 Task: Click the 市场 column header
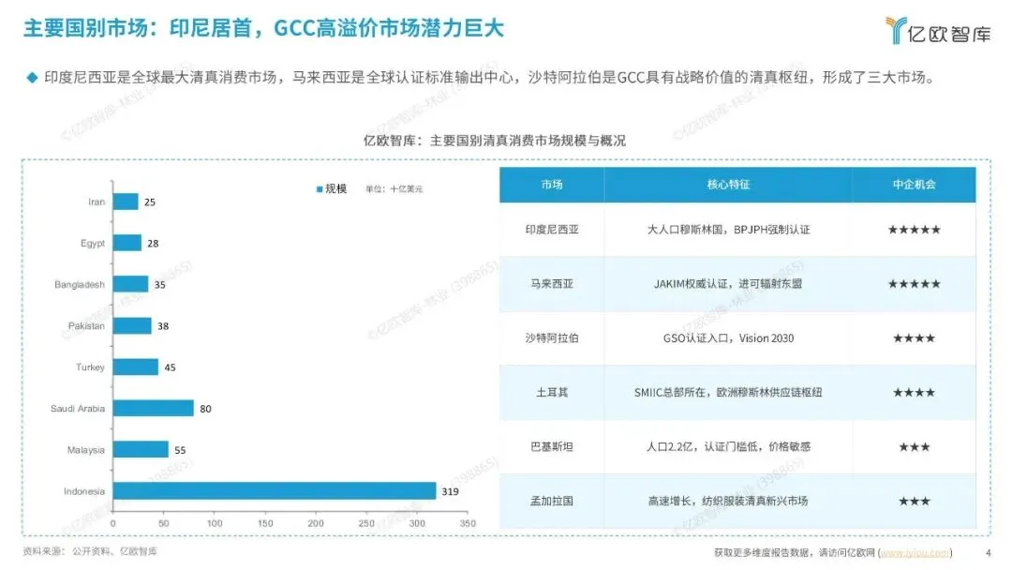click(552, 185)
